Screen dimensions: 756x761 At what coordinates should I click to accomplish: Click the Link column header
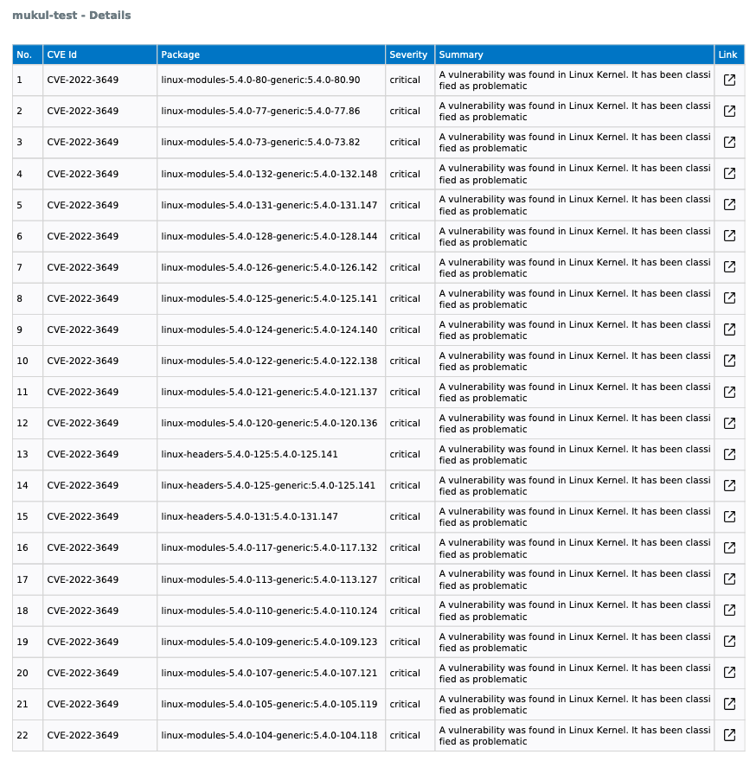tap(729, 54)
